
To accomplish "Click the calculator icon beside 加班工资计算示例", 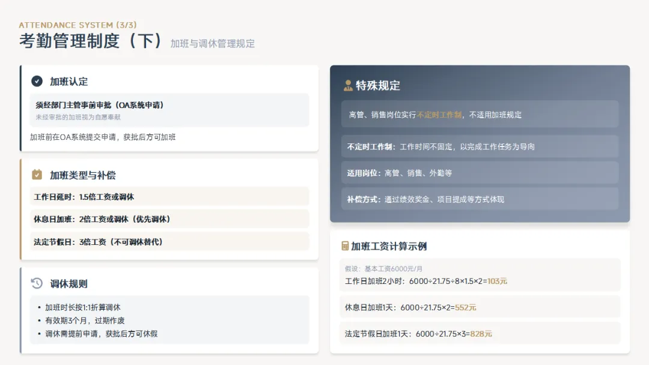I will tap(345, 246).
